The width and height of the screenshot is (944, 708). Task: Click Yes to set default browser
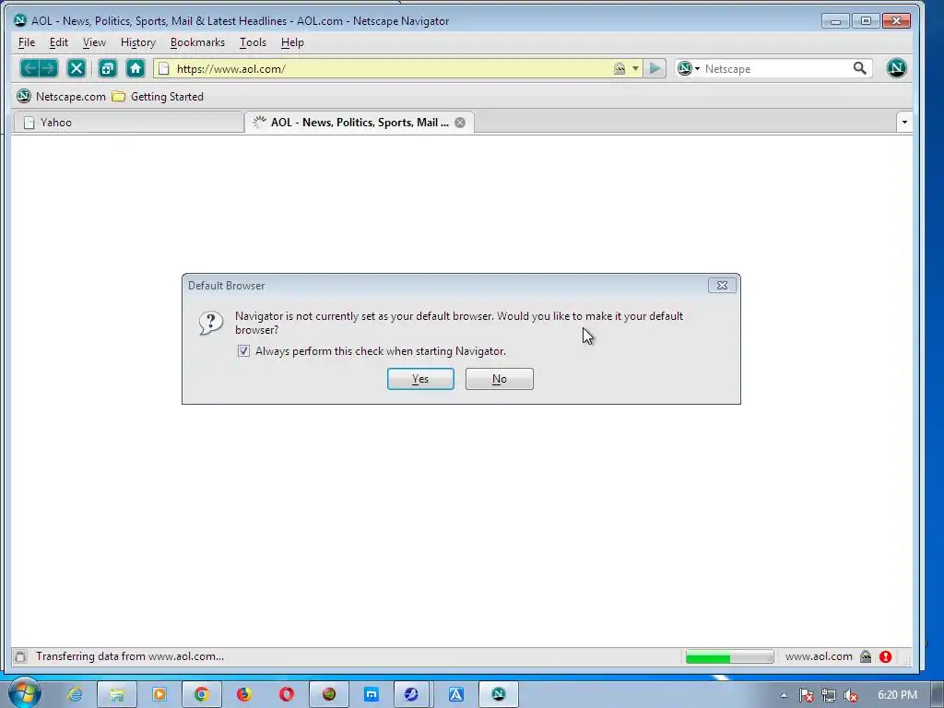420,379
